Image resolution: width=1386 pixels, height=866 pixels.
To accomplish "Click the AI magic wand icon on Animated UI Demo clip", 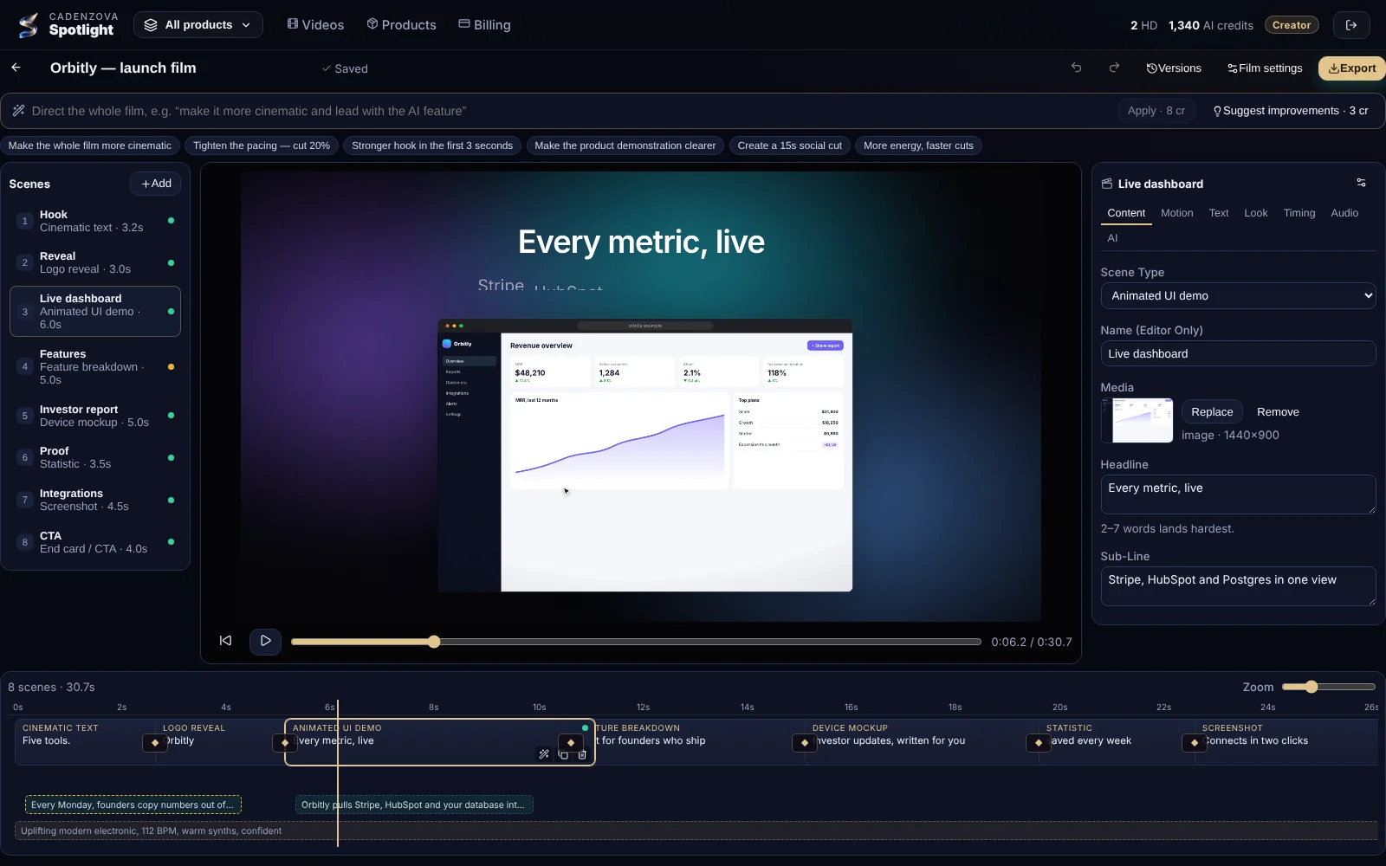I will [x=544, y=754].
